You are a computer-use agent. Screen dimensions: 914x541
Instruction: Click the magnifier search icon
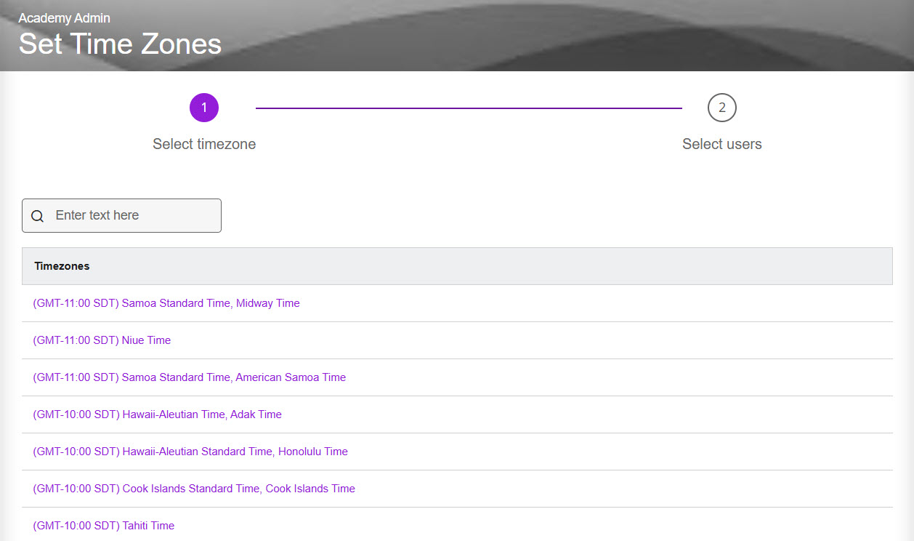coord(38,216)
